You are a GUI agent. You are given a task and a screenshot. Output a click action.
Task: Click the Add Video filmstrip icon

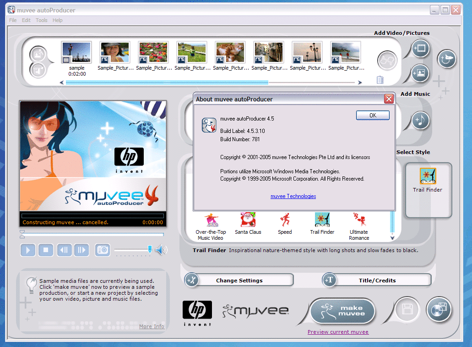420,48
